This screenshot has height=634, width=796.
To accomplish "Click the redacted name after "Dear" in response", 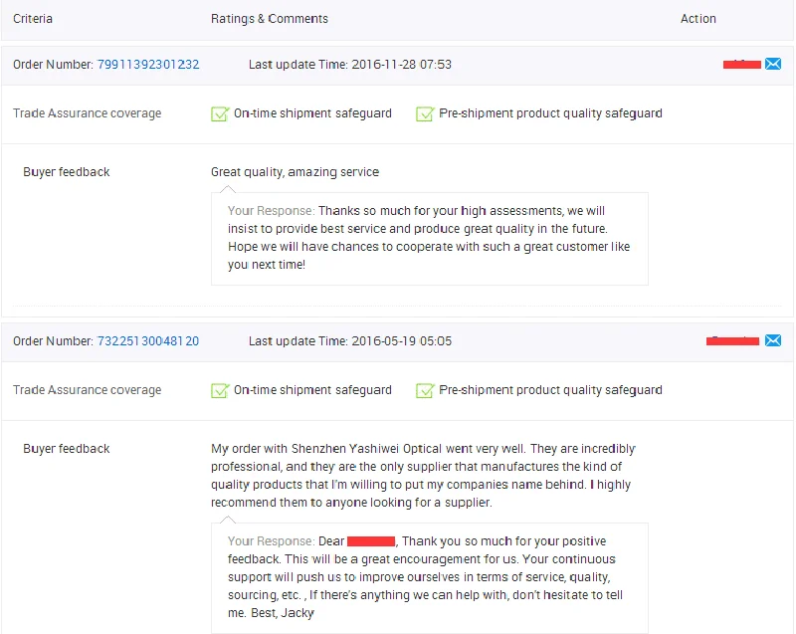I will click(372, 541).
